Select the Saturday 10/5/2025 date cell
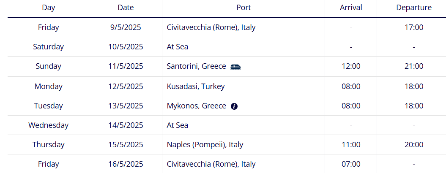The width and height of the screenshot is (446, 173). point(126,47)
